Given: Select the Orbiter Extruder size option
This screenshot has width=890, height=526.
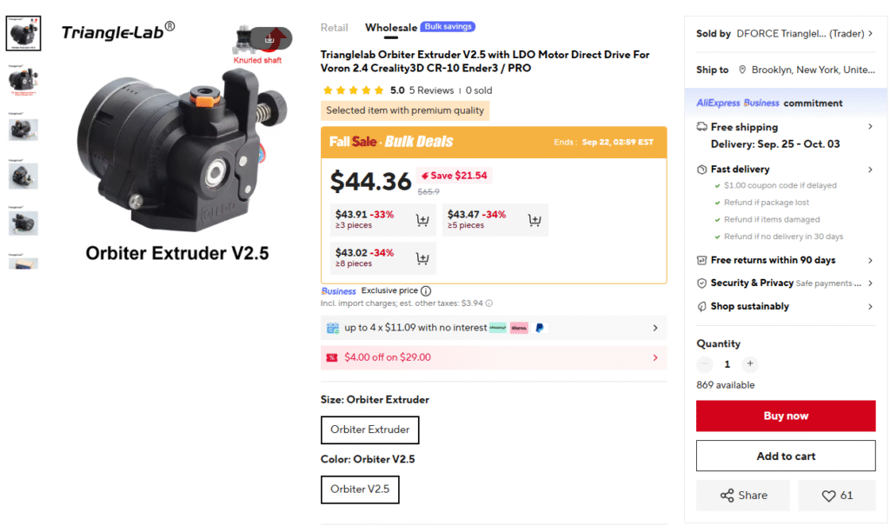Looking at the screenshot, I should point(369,429).
